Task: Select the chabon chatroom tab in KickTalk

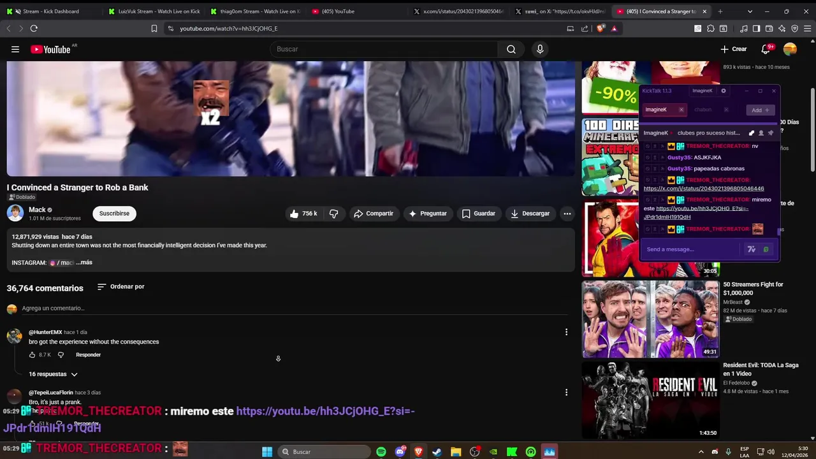Action: (x=703, y=110)
